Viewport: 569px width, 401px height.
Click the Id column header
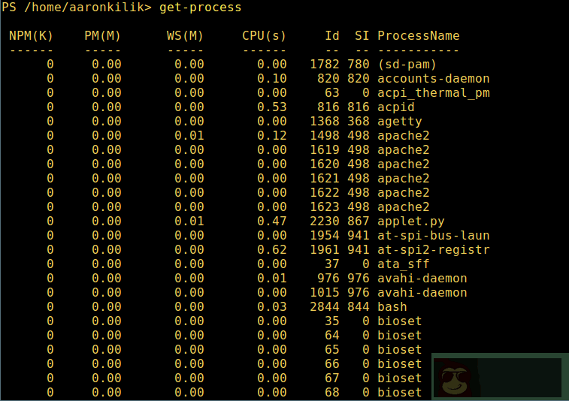pyautogui.click(x=331, y=36)
